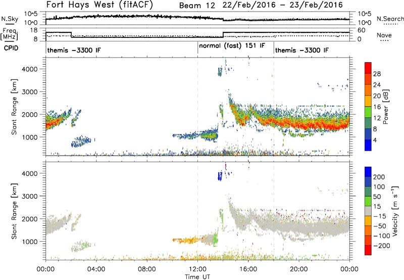The height and width of the screenshot is (280, 404).
Task: Click the red bottom velocity colorbar segment
Action: [x=368, y=250]
